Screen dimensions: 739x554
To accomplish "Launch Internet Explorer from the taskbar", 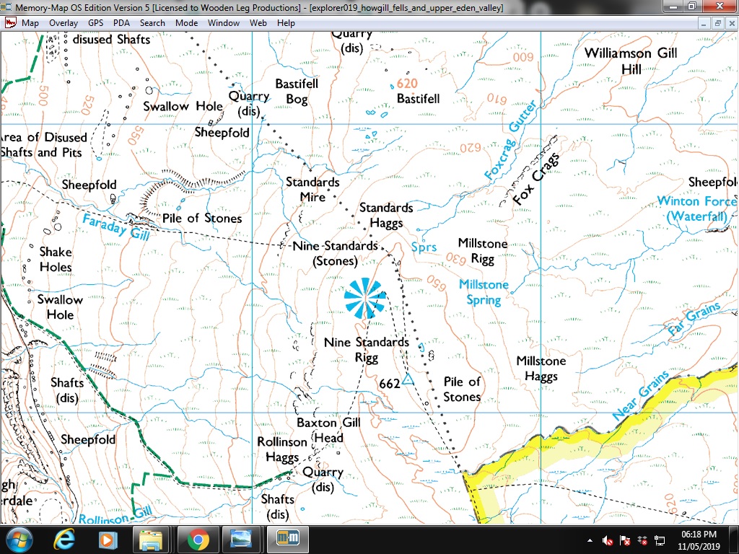I will coord(66,539).
